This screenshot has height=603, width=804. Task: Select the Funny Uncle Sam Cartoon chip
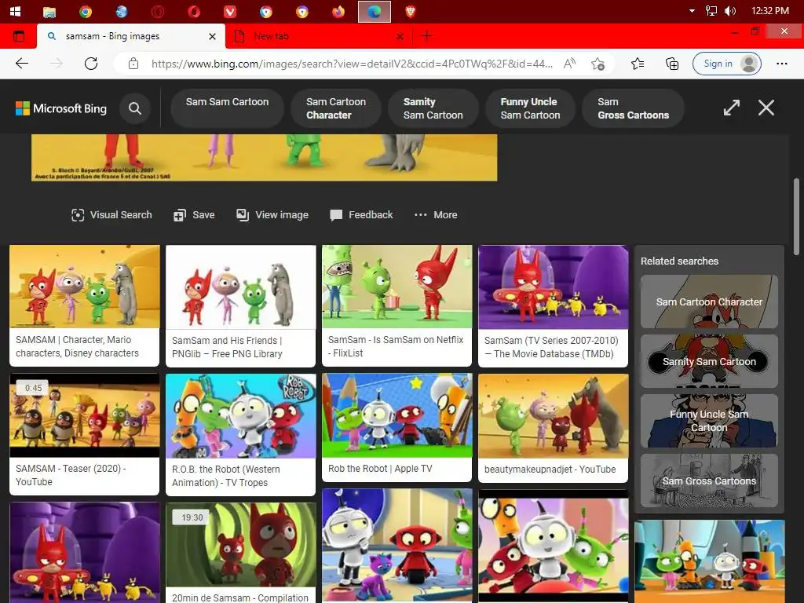click(x=530, y=108)
